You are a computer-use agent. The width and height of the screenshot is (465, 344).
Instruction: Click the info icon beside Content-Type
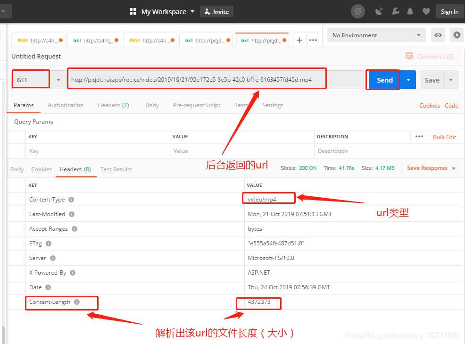point(71,200)
